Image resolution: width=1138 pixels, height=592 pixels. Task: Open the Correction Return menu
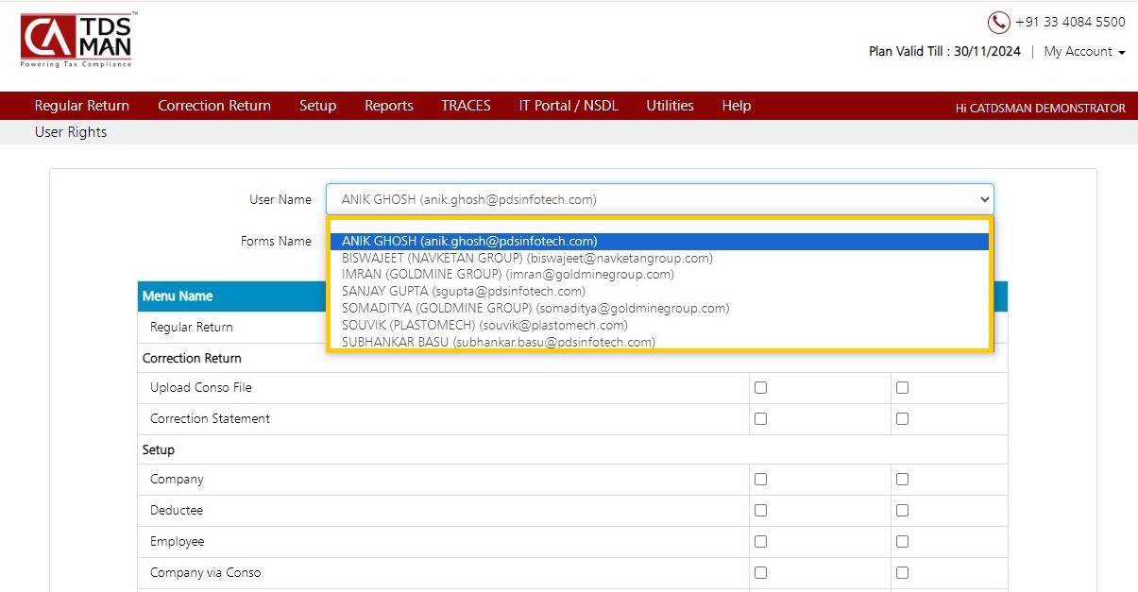(x=214, y=106)
